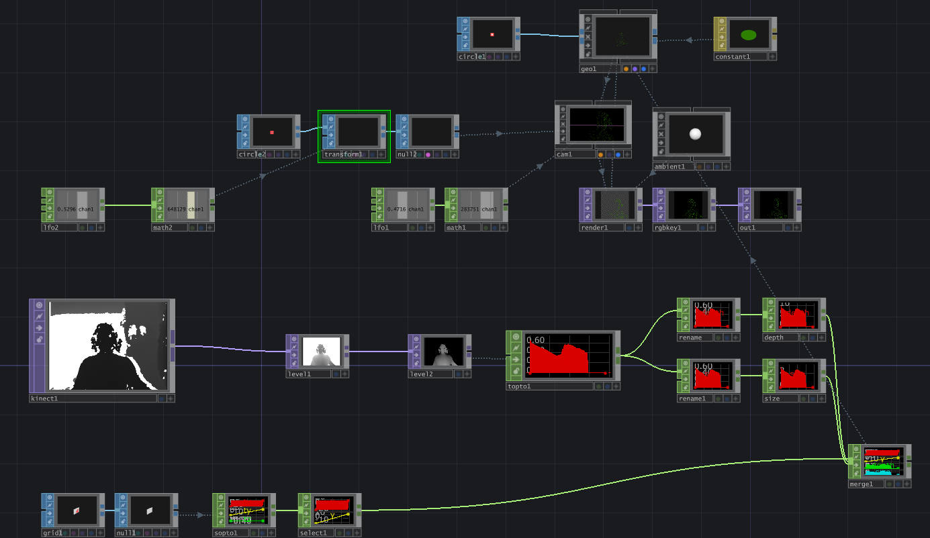Select the green ellipse constant1 preview
The height and width of the screenshot is (538, 930).
coord(748,35)
